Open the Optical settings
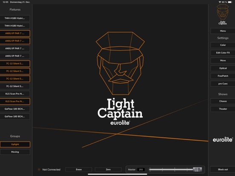 tap(223, 68)
